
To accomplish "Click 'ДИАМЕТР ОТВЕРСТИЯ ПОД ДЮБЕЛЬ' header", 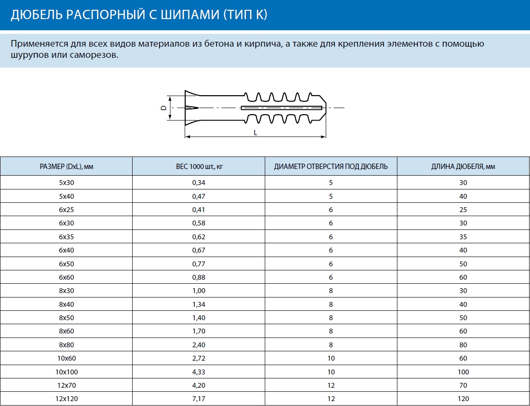I will point(331,166).
